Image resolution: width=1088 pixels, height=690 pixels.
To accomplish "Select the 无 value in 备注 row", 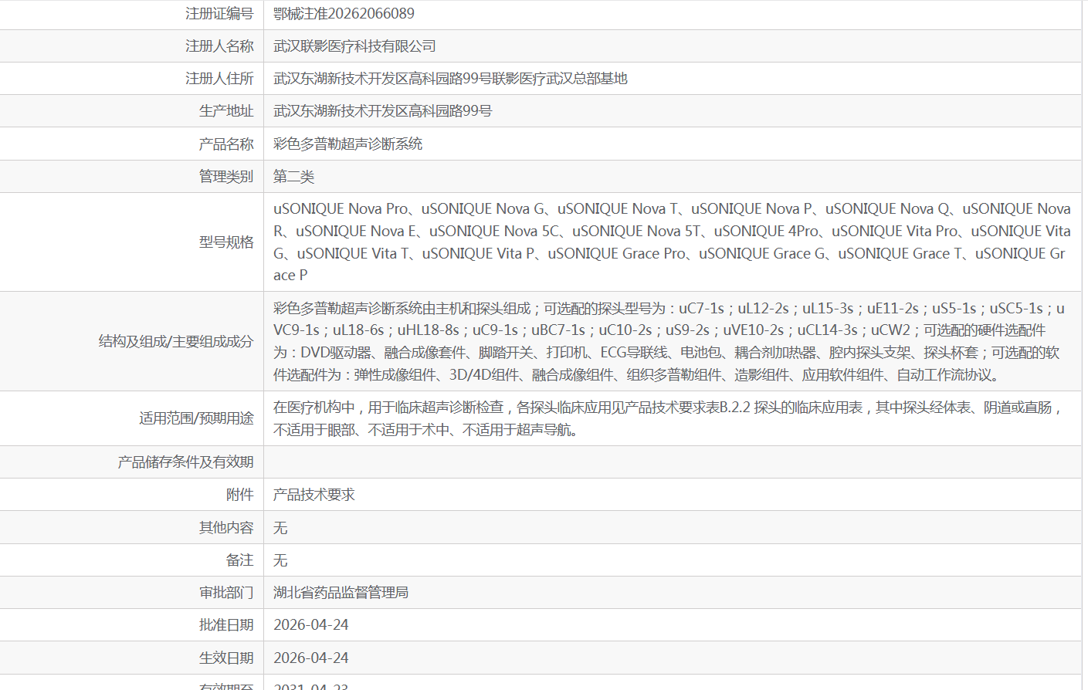I will coord(280,560).
